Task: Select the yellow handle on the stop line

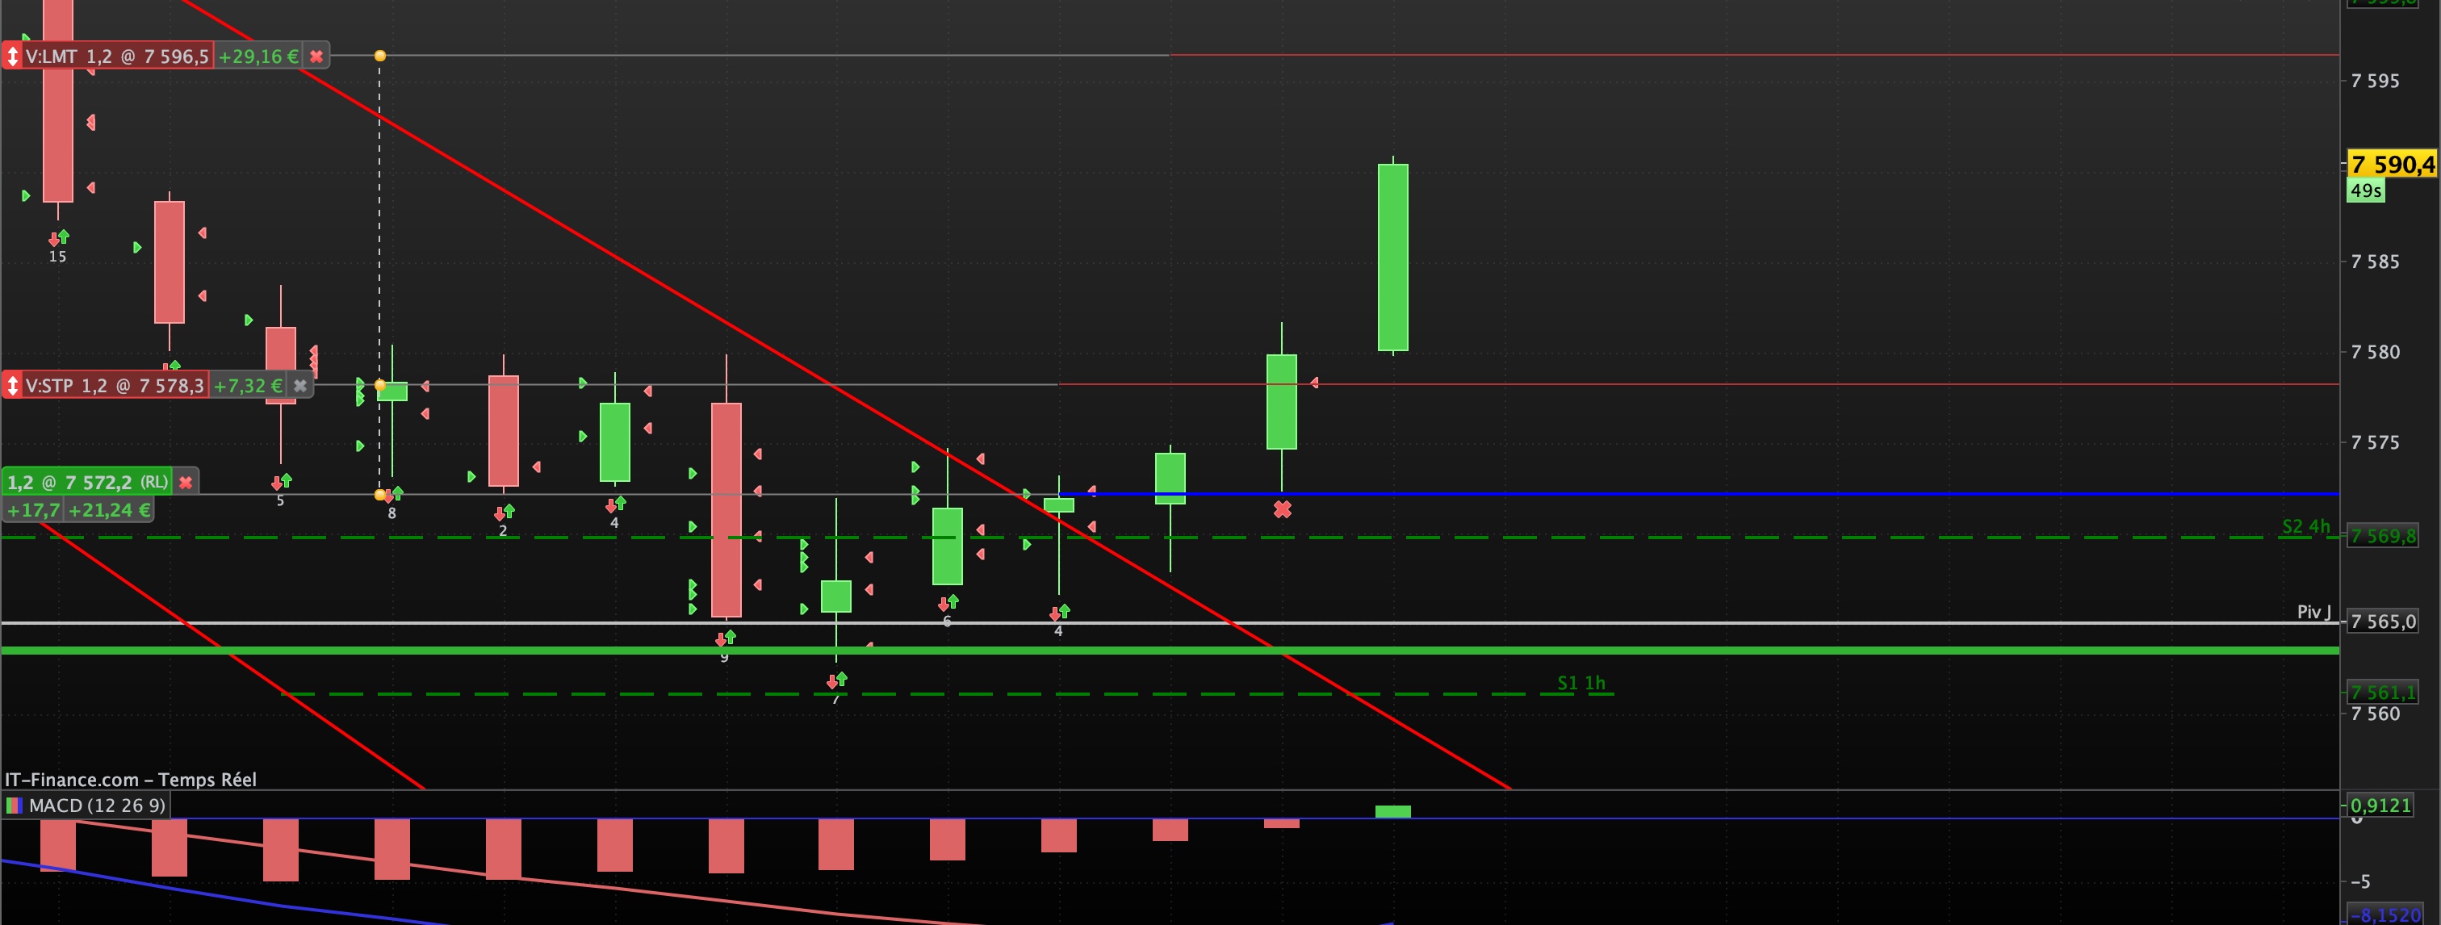Action: [x=380, y=385]
